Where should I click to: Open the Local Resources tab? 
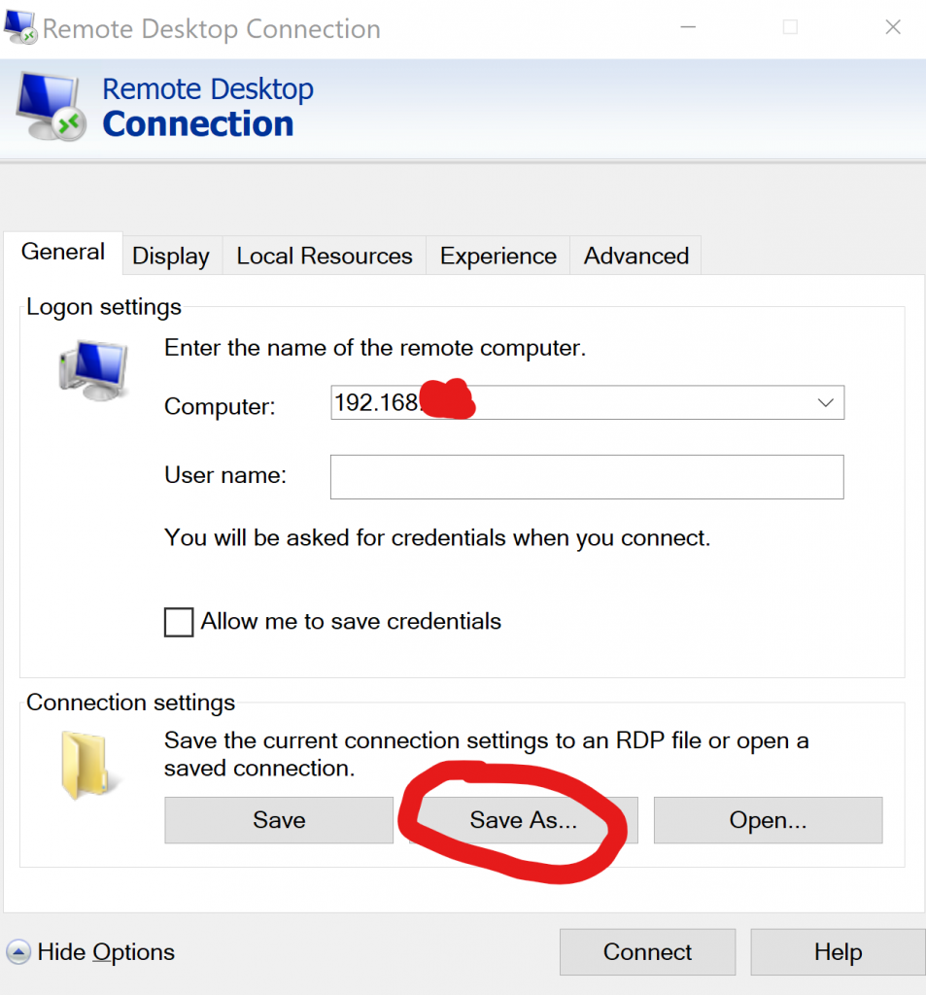(325, 256)
